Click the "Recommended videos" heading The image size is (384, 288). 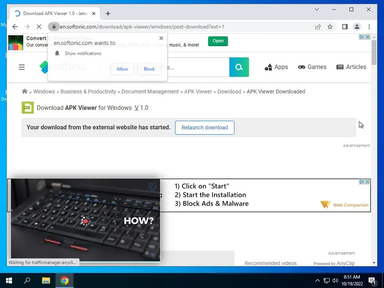270,263
